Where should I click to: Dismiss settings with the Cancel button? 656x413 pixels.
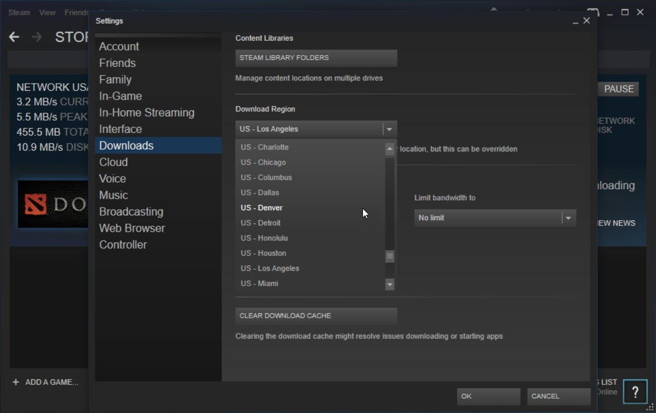point(559,396)
